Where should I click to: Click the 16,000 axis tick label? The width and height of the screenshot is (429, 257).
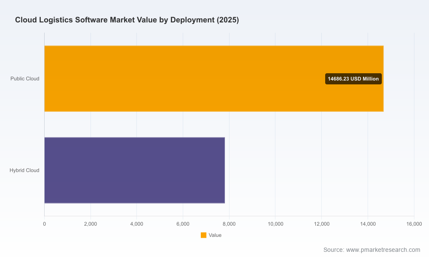click(414, 224)
